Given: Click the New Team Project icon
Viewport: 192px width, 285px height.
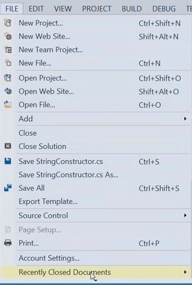Looking at the screenshot, I should [x=8, y=49].
